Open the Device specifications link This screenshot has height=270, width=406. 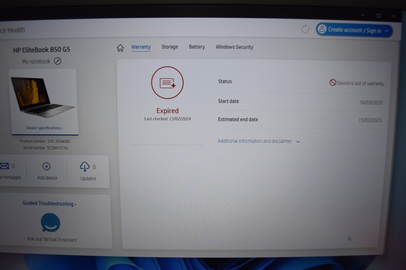44,128
